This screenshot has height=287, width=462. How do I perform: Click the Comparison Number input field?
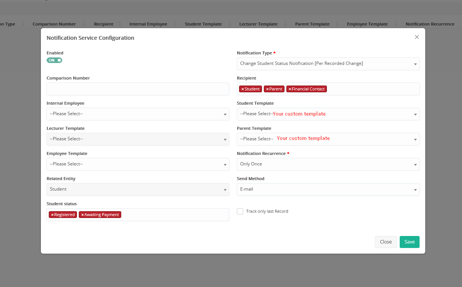[138, 89]
